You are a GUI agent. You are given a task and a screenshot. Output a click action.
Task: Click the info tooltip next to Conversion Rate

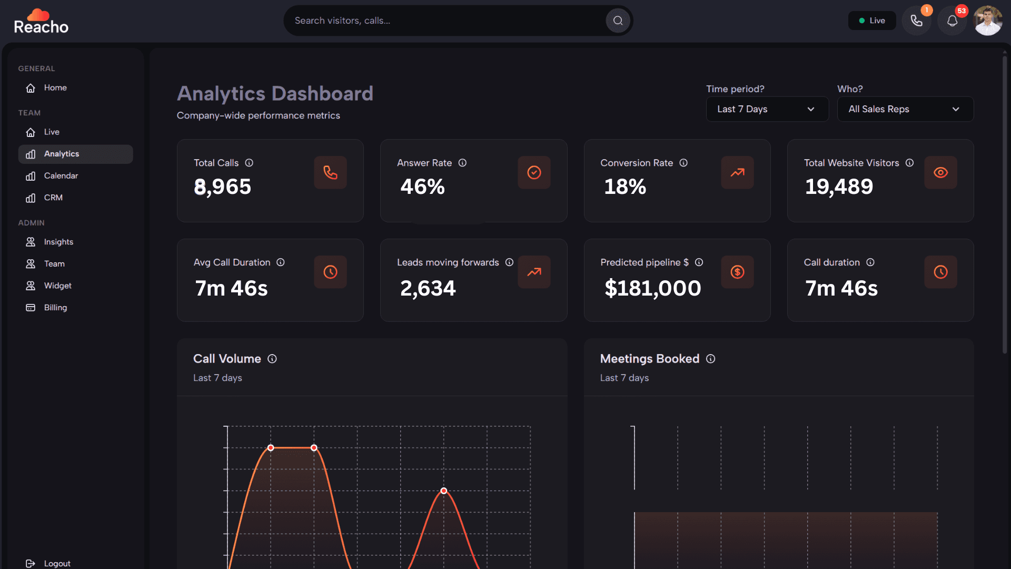click(683, 163)
